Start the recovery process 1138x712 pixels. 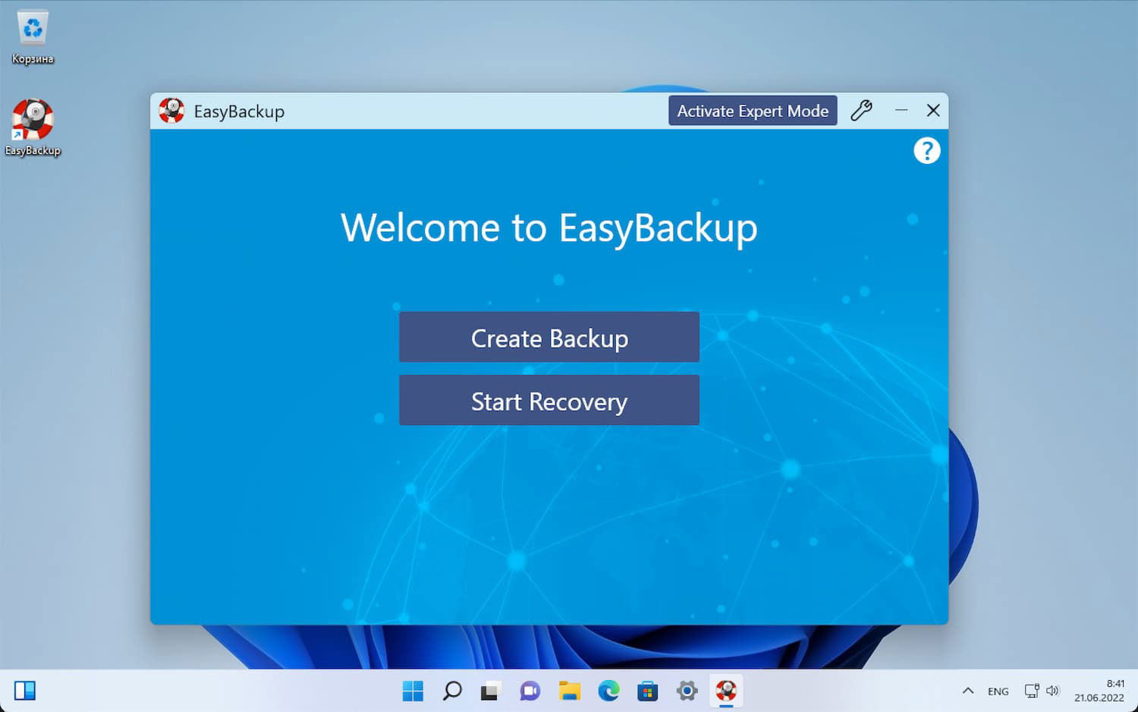[549, 400]
